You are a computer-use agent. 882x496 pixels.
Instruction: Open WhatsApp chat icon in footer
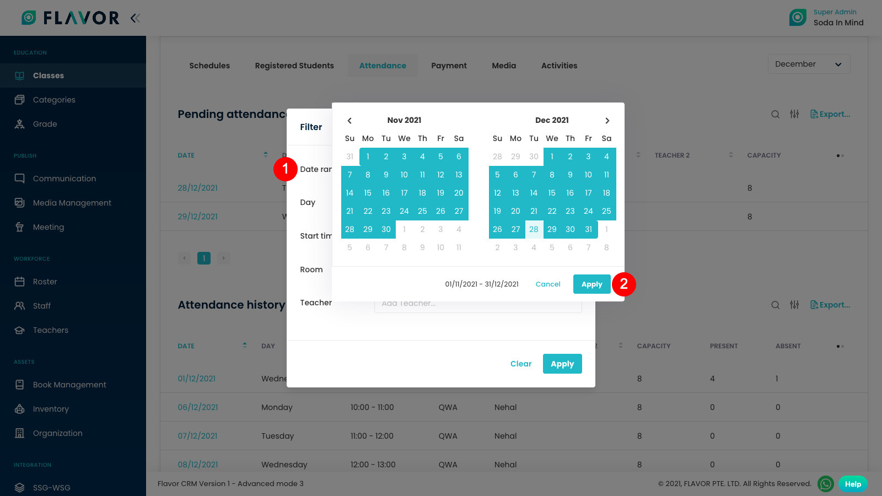point(825,484)
